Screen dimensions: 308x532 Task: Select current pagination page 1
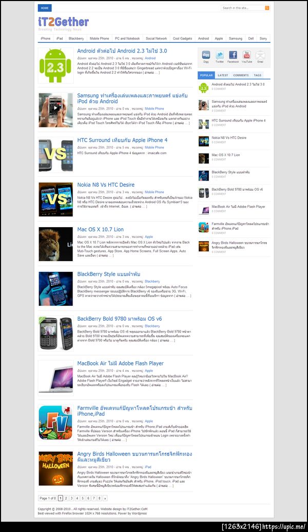[x=60, y=499]
